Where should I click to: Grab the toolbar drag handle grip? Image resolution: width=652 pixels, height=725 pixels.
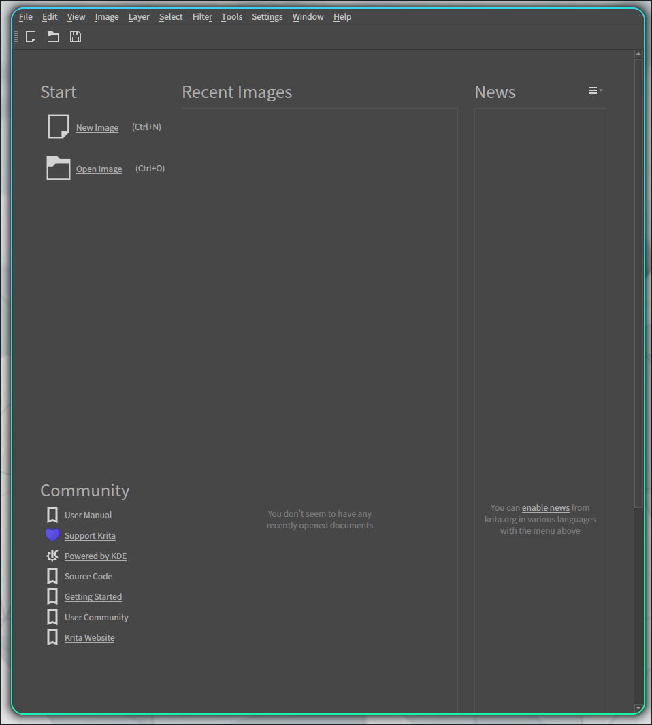(16, 37)
